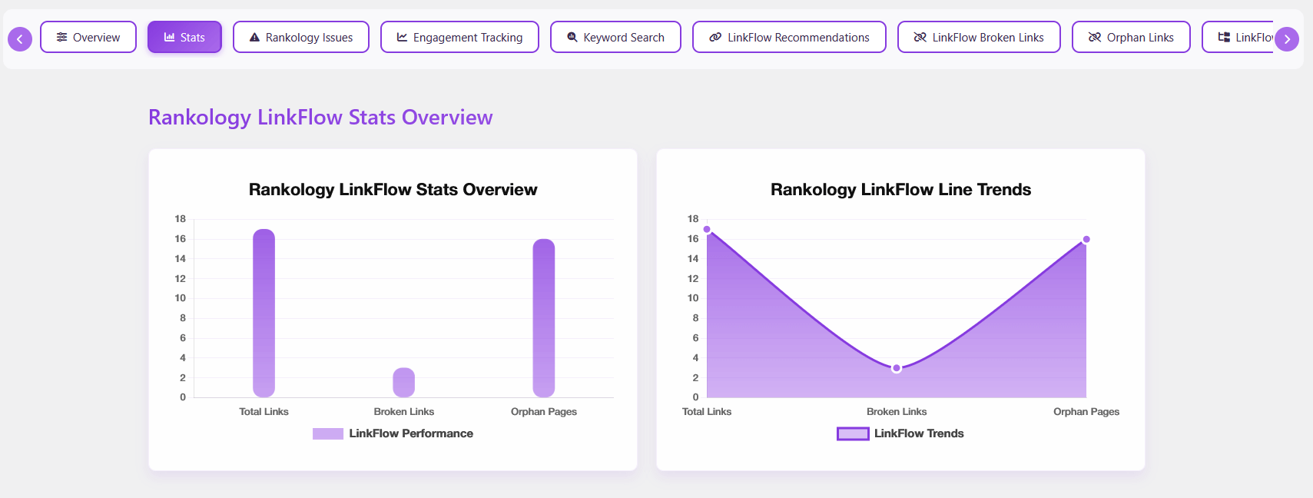Click the Broken Links data point on line chart
Image resolution: width=1313 pixels, height=498 pixels.
pyautogui.click(x=897, y=368)
